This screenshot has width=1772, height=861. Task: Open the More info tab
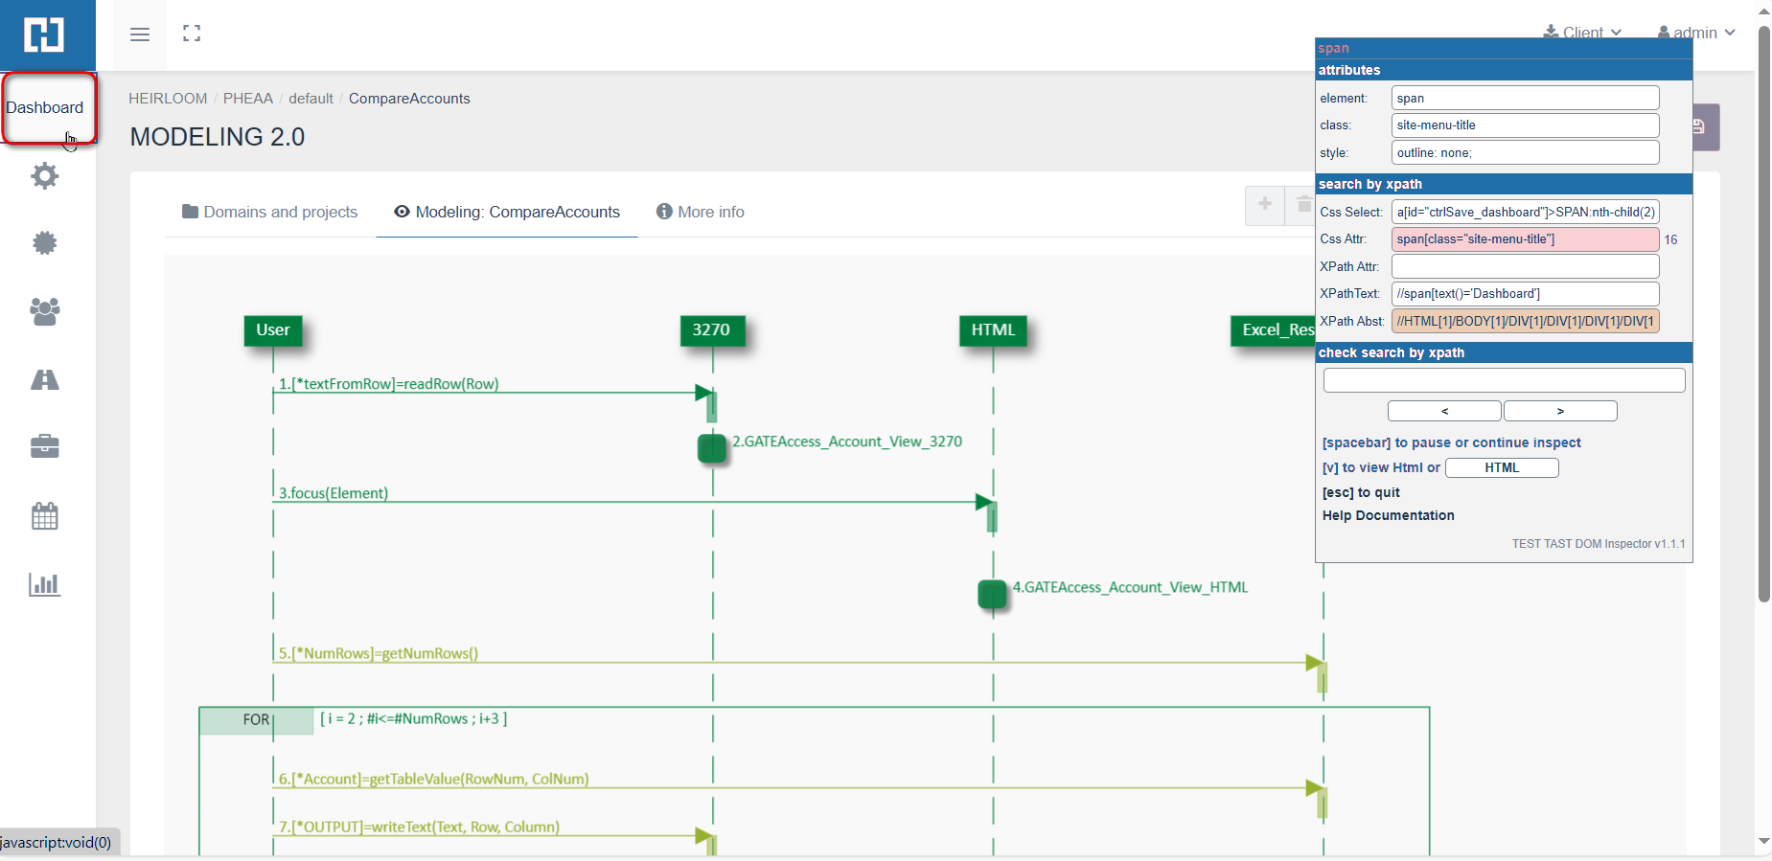(701, 212)
